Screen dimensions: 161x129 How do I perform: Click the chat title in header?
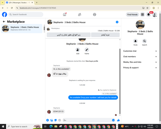tap(69, 22)
